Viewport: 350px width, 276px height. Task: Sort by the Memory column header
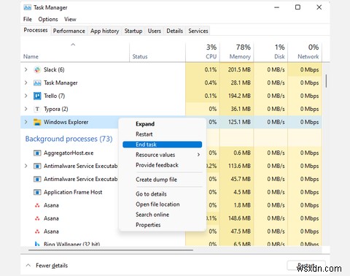pyautogui.click(x=236, y=52)
